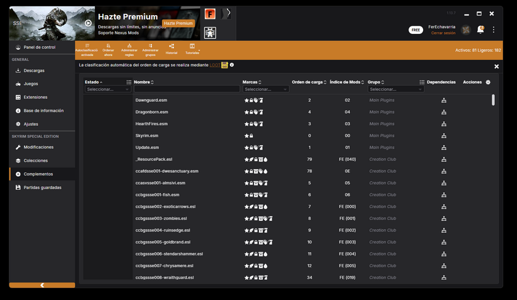Image resolution: width=517 pixels, height=300 pixels.
Task: Open Partidas guardadas in the sidebar
Action: click(42, 187)
